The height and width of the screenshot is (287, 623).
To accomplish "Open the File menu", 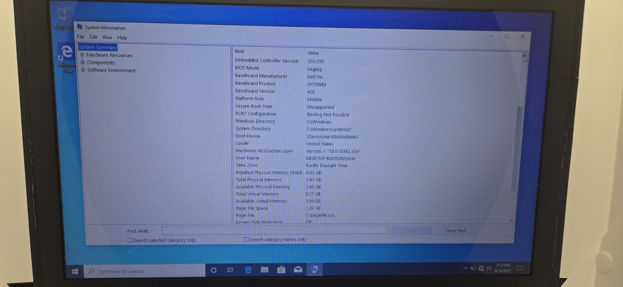I will 81,37.
